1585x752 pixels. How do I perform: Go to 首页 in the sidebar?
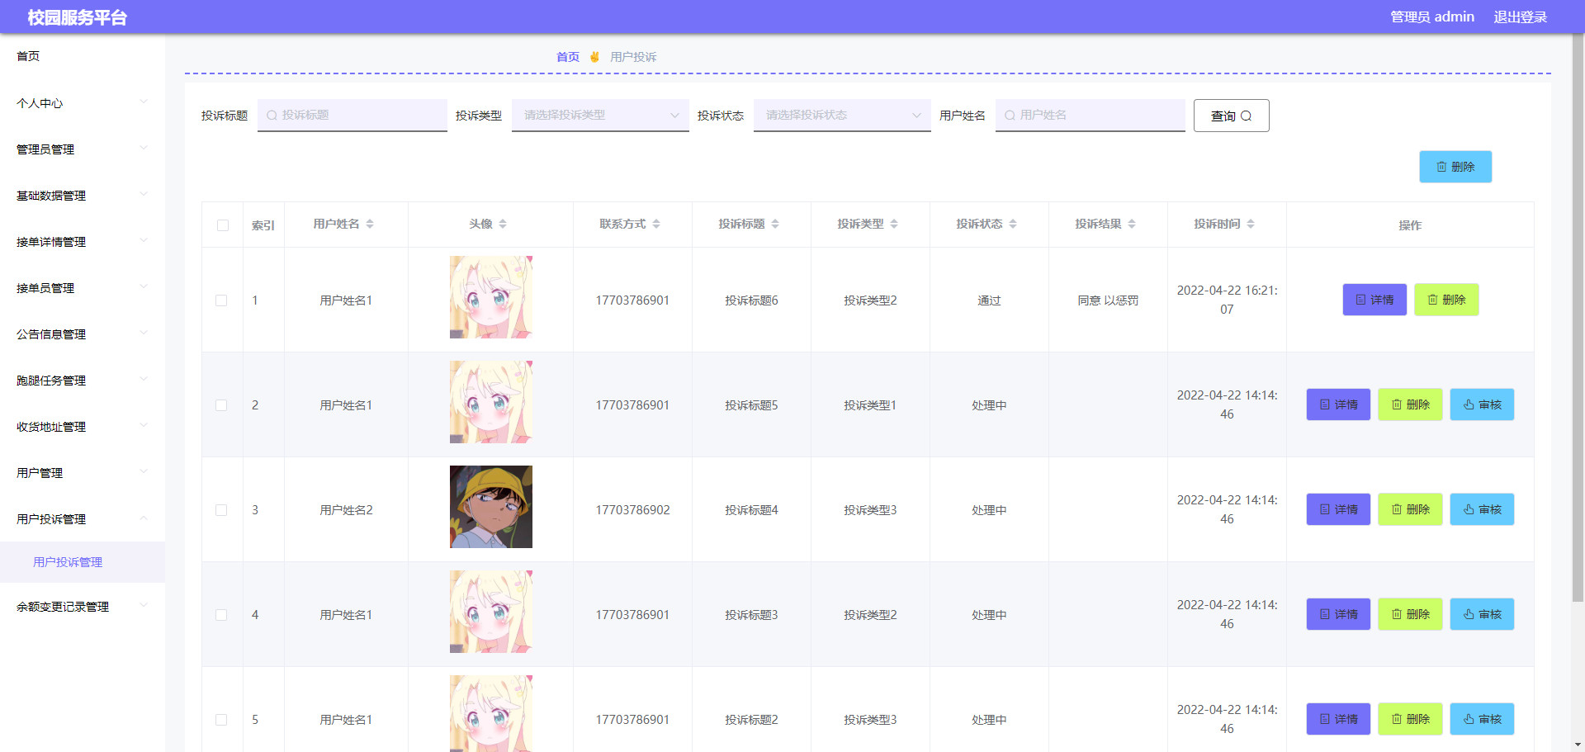[83, 56]
